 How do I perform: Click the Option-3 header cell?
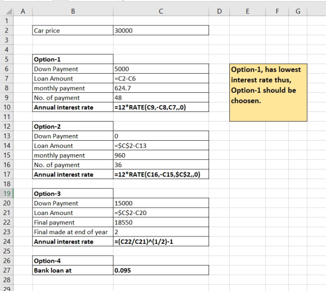tap(73, 194)
